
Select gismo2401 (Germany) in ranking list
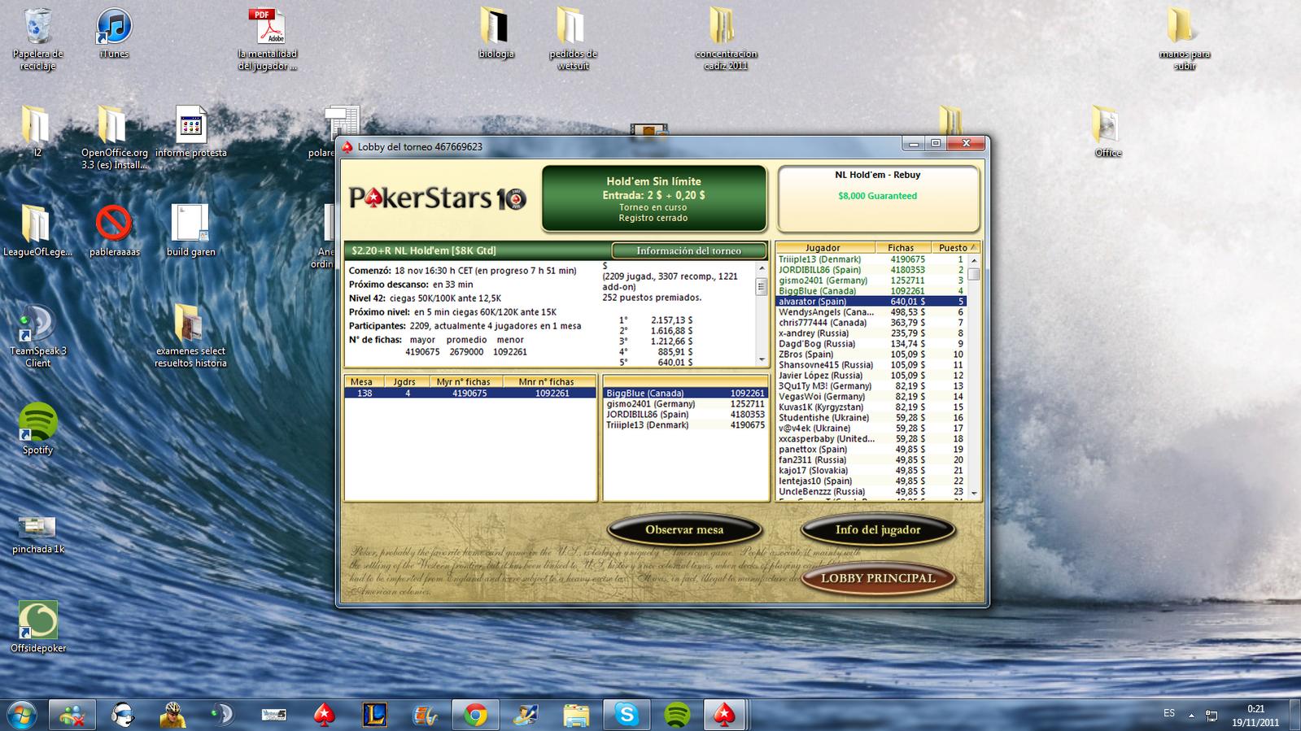pos(871,281)
